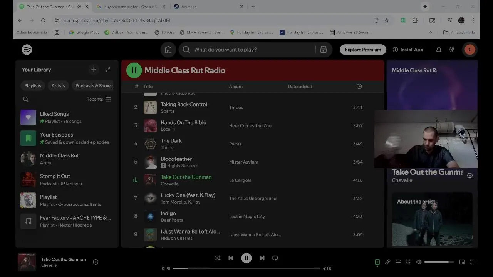The width and height of the screenshot is (493, 277).
Task: Open the Recents sort dropdown
Action: [99, 99]
